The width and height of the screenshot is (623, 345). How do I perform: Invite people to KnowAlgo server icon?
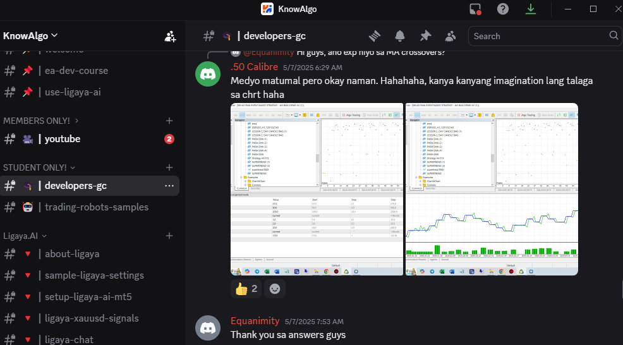170,36
